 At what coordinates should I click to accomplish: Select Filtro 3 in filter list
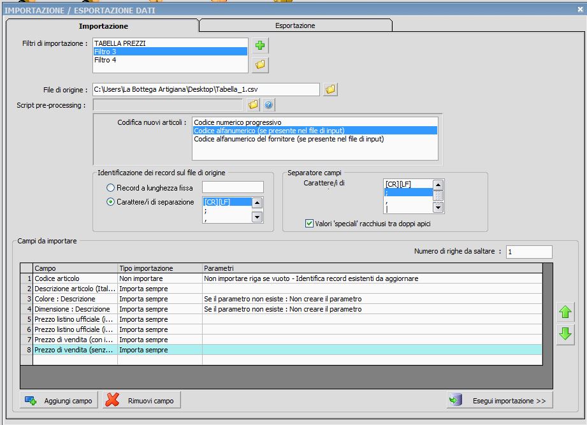point(170,52)
